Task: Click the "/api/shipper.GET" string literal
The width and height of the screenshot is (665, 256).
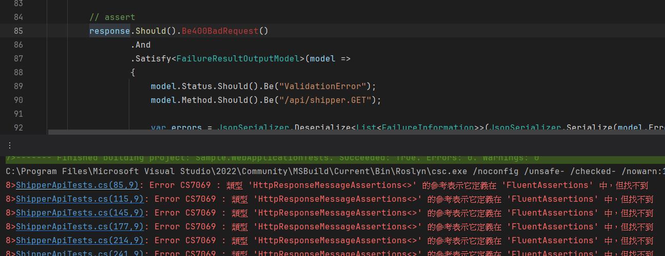Action: click(325, 100)
